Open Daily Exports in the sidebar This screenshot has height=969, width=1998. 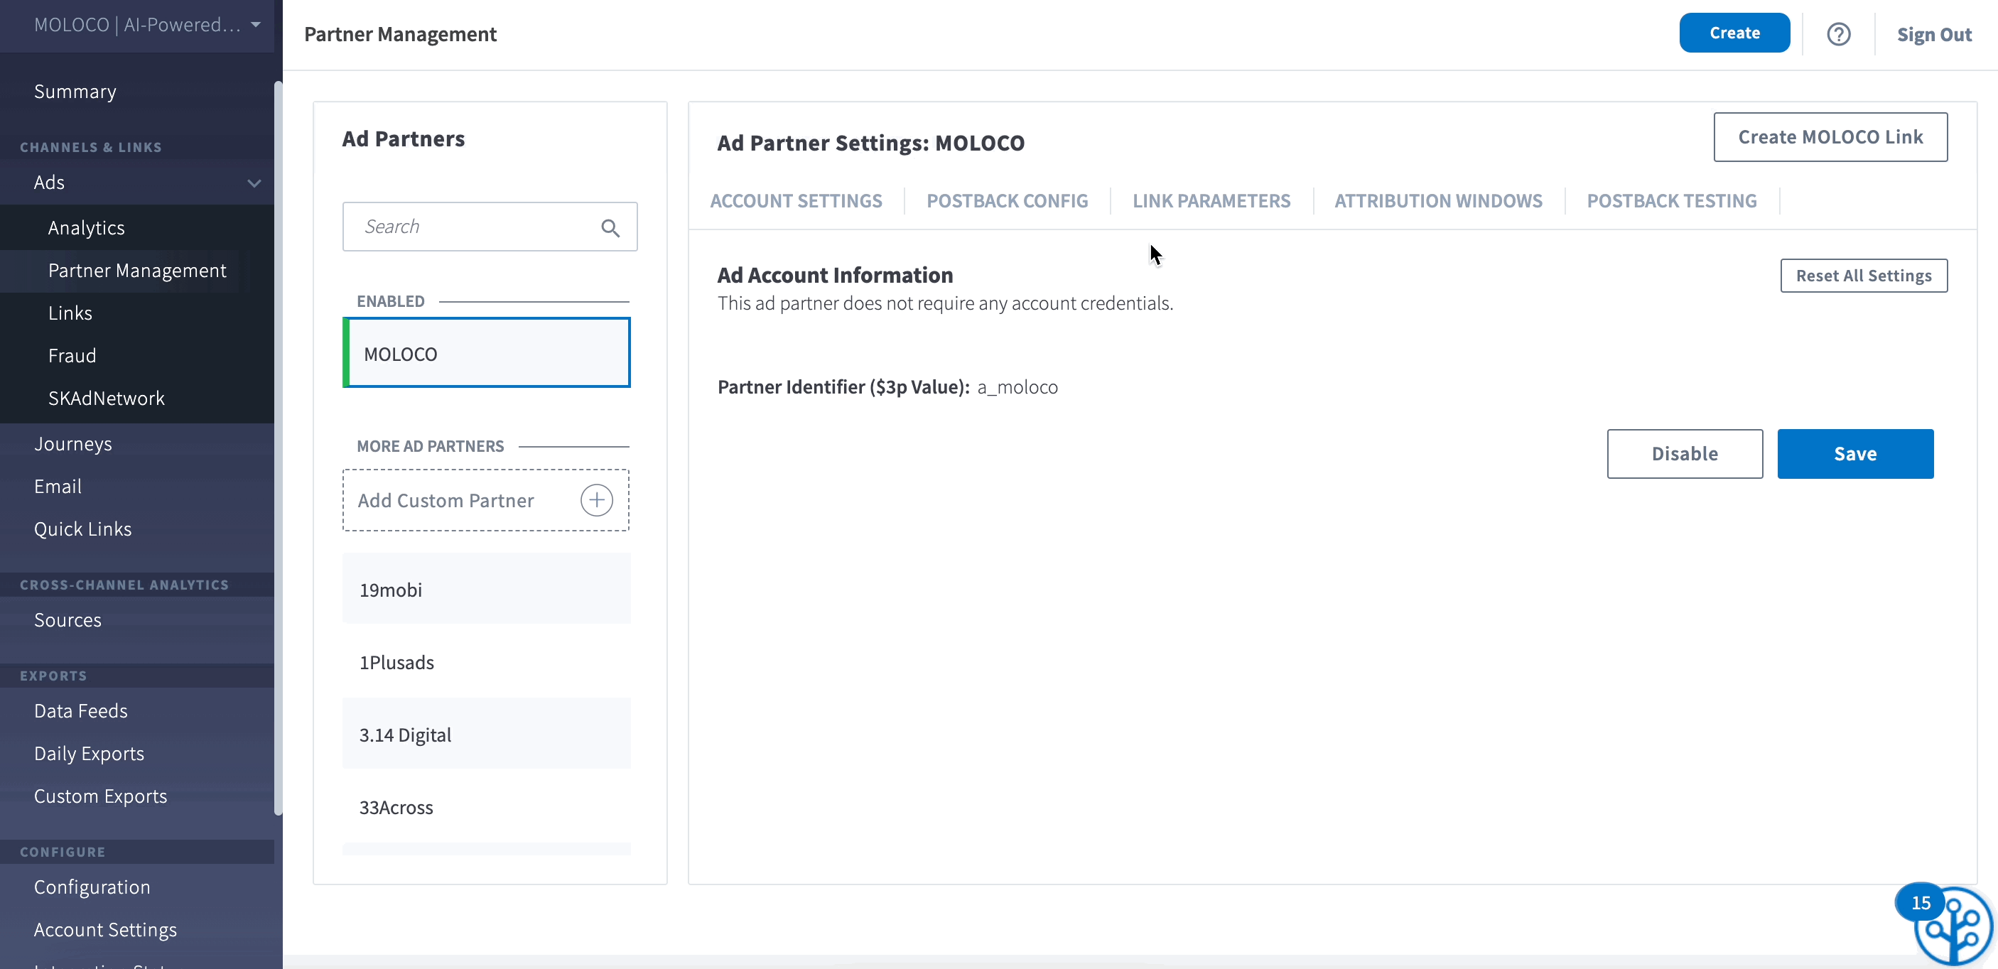tap(90, 754)
